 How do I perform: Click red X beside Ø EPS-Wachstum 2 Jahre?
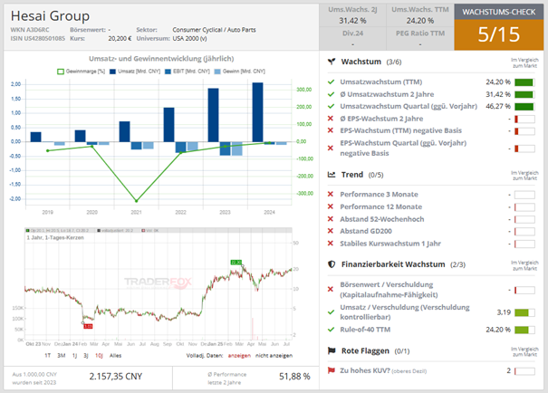[x=331, y=119]
